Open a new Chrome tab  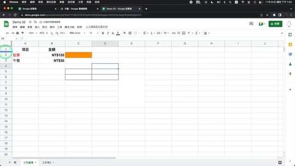click(x=146, y=9)
